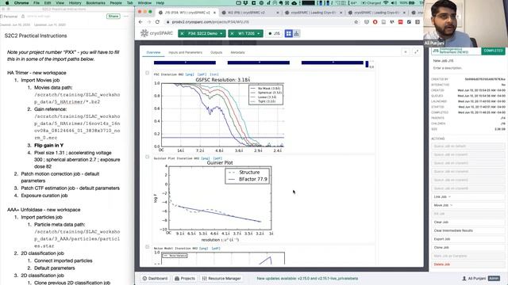Click the Wi-Fi icon in menu bar
Image resolution: width=508 pixels, height=285 pixels.
coord(386,2)
